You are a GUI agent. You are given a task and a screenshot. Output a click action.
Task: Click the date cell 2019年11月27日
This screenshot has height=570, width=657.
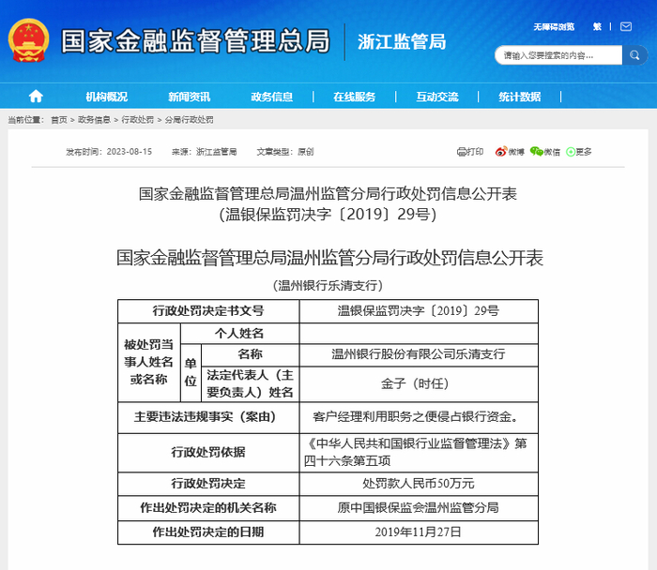tap(419, 532)
